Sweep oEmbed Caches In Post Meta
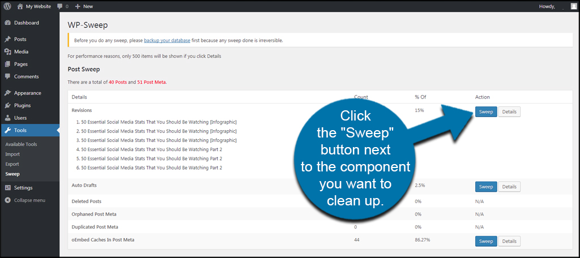The width and height of the screenshot is (580, 258). (x=485, y=241)
